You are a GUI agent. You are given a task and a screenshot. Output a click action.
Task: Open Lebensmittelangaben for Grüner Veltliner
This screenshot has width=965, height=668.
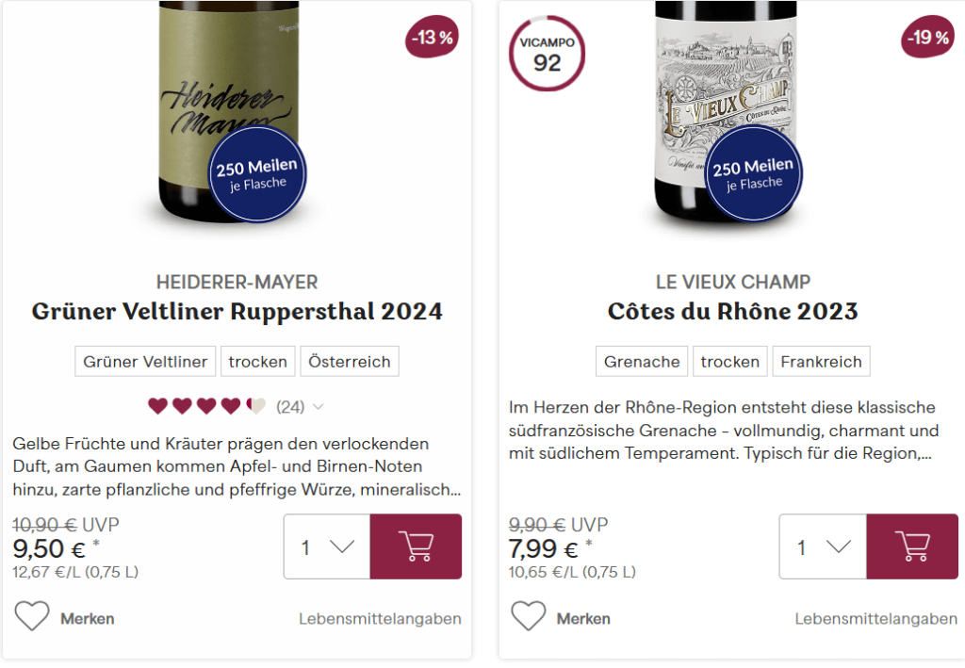point(380,619)
